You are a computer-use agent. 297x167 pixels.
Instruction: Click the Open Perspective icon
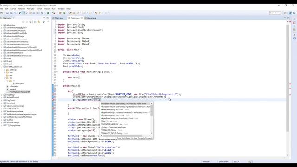[x=285, y=13]
